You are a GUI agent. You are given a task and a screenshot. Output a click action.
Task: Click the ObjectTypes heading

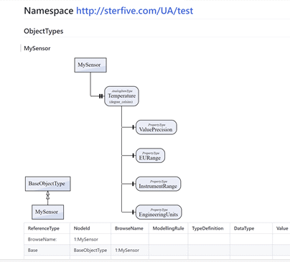[44, 31]
